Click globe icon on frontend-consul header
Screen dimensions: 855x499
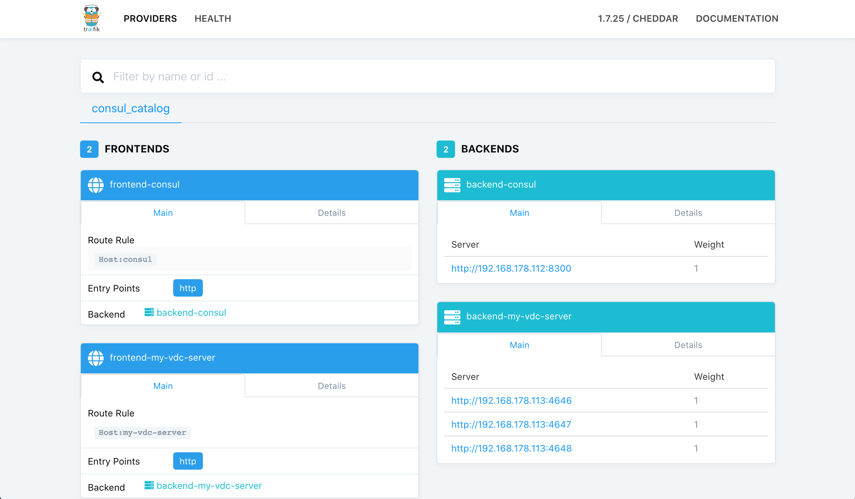pos(96,185)
